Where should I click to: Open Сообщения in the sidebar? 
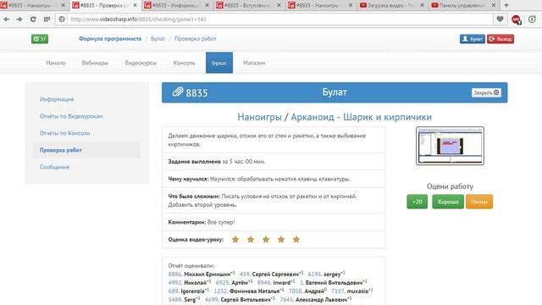pyautogui.click(x=54, y=167)
